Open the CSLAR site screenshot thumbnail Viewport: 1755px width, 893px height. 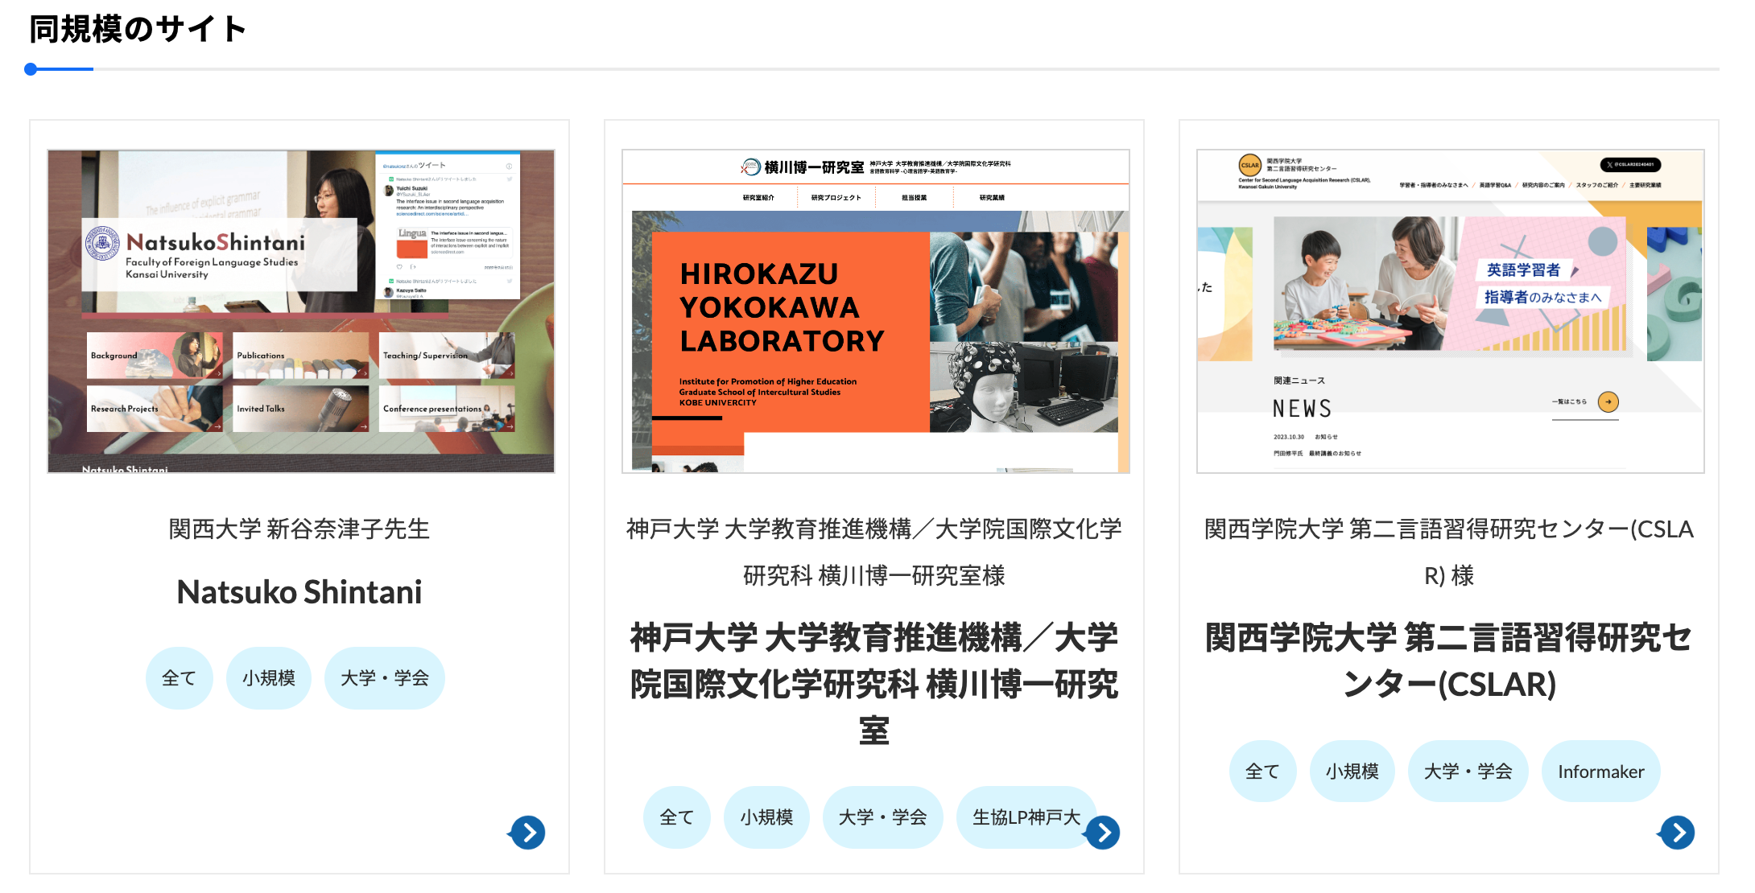[1451, 311]
